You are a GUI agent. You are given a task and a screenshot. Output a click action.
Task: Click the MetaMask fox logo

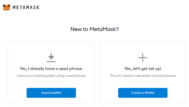6,7
